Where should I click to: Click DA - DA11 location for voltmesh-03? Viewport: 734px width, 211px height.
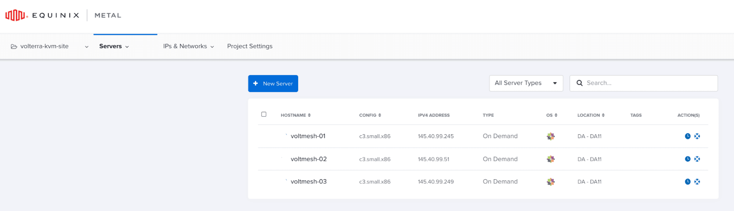pos(589,182)
